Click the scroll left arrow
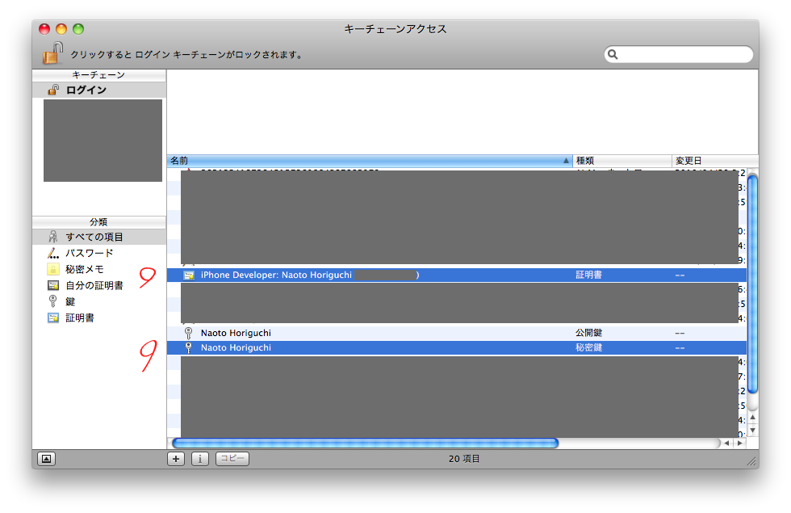This screenshot has width=791, height=513. coord(726,444)
